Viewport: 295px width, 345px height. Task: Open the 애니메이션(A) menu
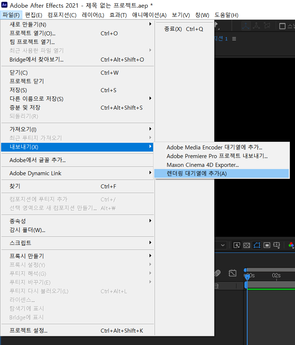coord(149,15)
